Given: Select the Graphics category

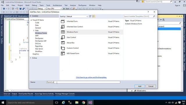Looking at the screenshot, I should pyautogui.click(x=36, y=54).
